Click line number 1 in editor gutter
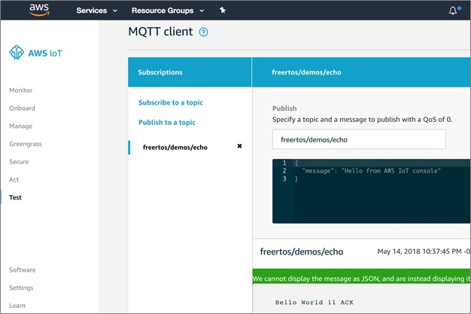 pos(284,163)
